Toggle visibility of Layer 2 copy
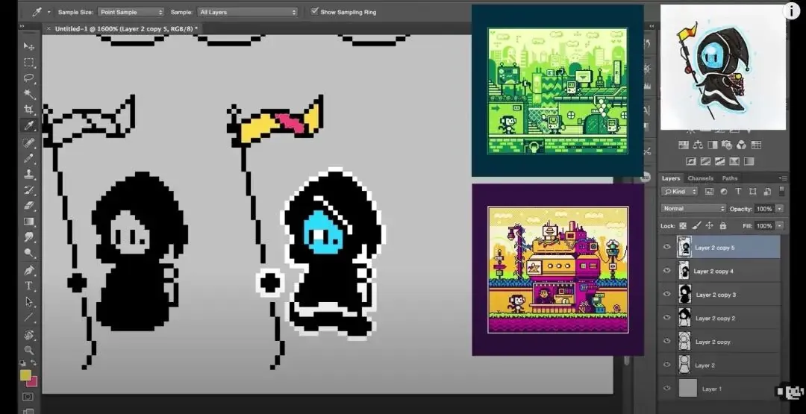This screenshot has width=806, height=414. 666,342
